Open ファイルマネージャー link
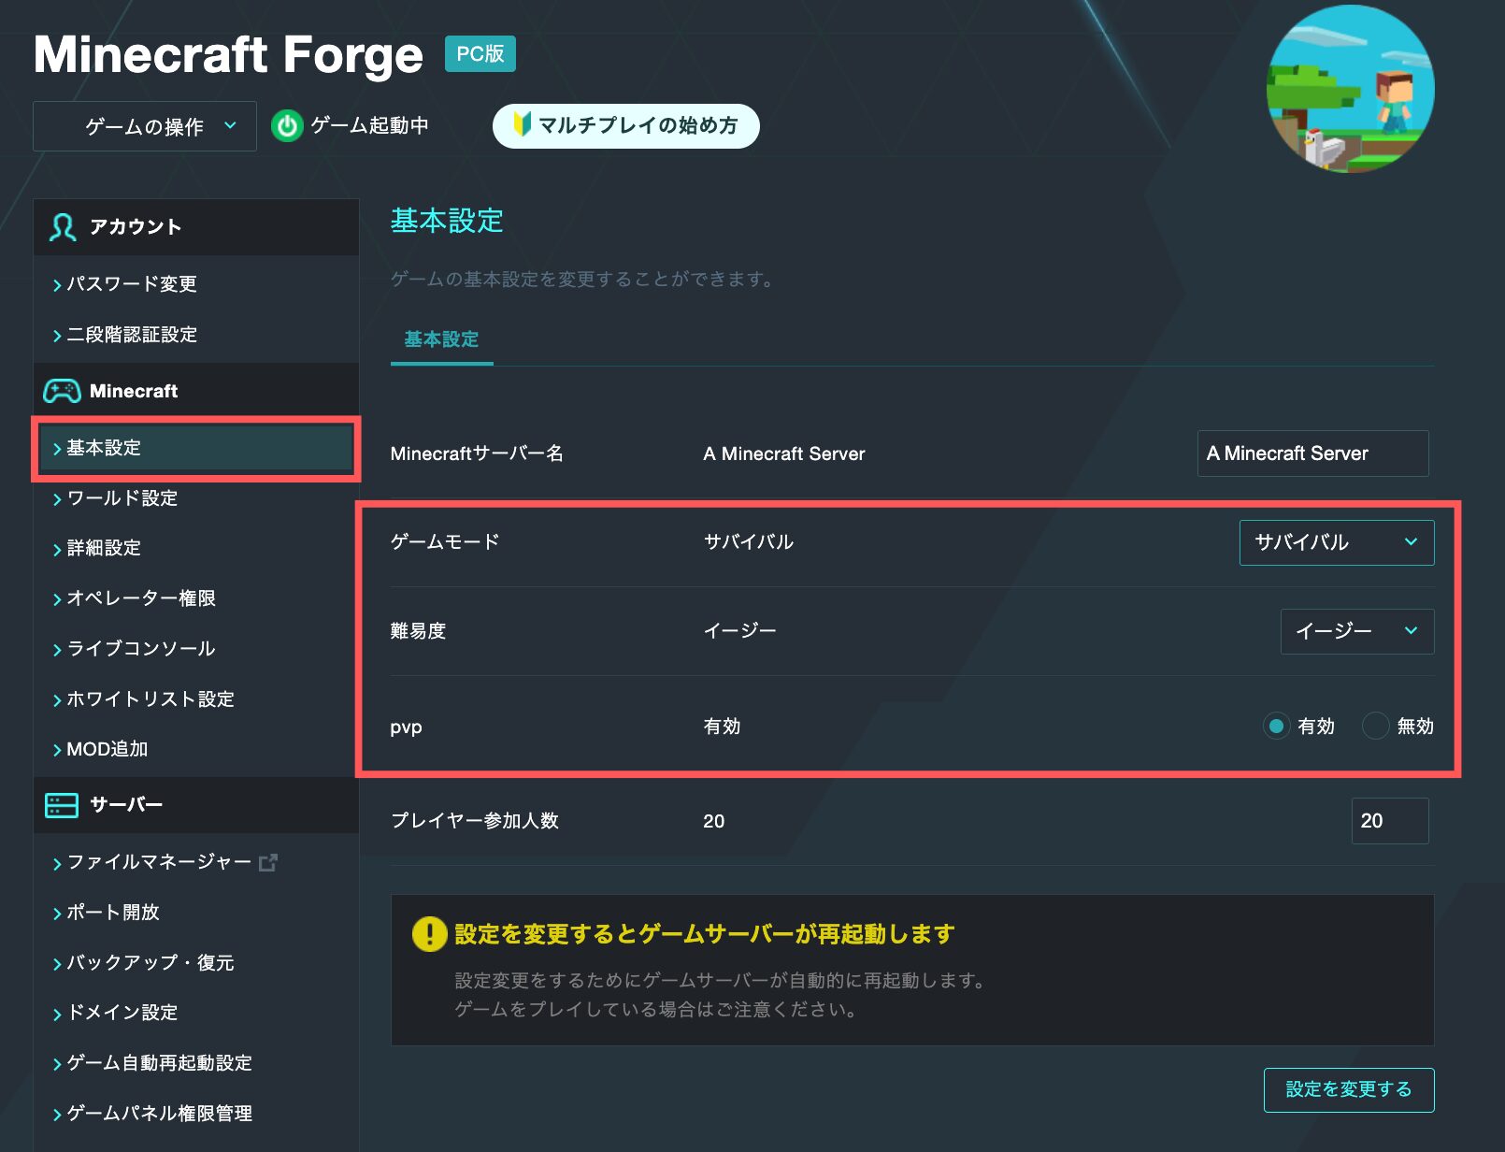Image resolution: width=1505 pixels, height=1152 pixels. 159,862
